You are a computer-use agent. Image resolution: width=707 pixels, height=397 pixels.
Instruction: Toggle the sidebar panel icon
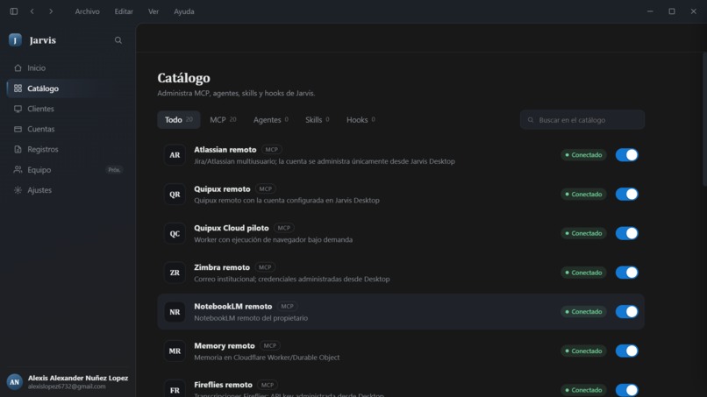tap(14, 11)
